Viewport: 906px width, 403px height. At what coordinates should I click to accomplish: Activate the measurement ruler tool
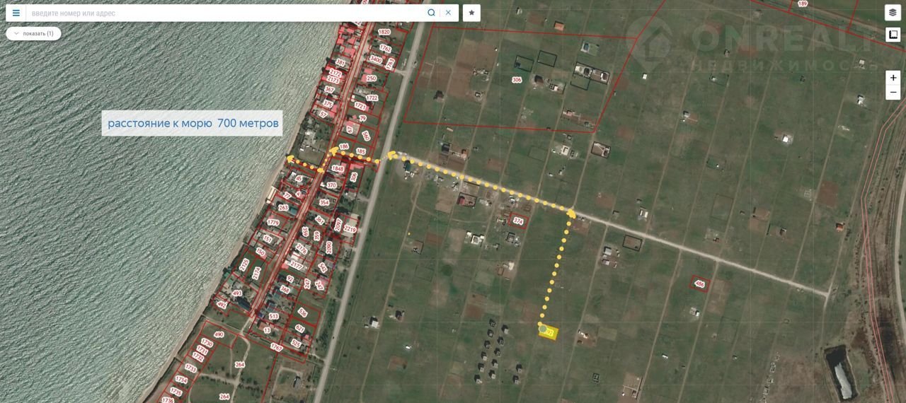[893, 35]
